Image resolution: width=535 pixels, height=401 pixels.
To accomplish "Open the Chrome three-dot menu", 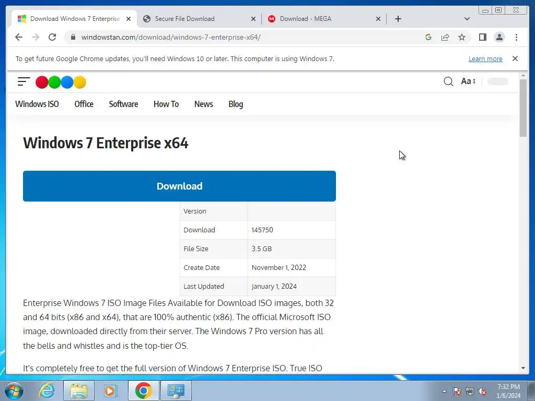I will (x=516, y=37).
